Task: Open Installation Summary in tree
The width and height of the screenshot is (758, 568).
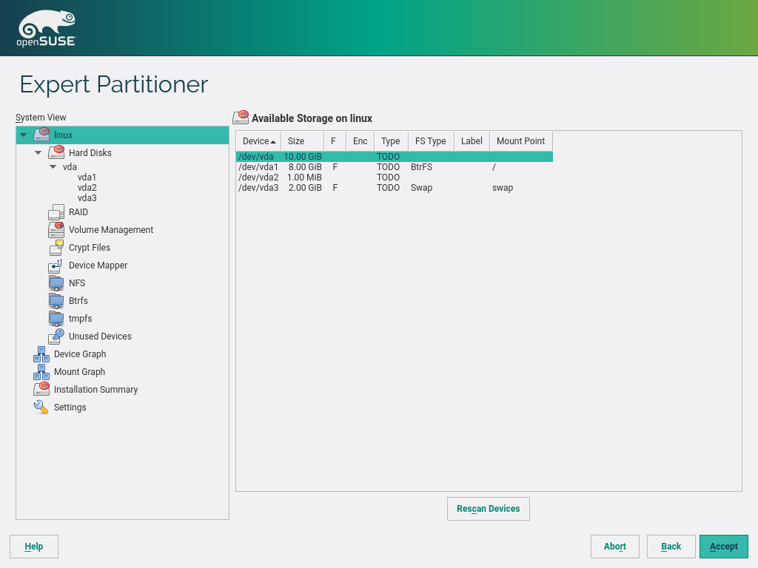Action: [x=95, y=390]
